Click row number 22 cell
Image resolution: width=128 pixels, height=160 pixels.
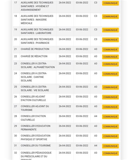pos(15,56)
